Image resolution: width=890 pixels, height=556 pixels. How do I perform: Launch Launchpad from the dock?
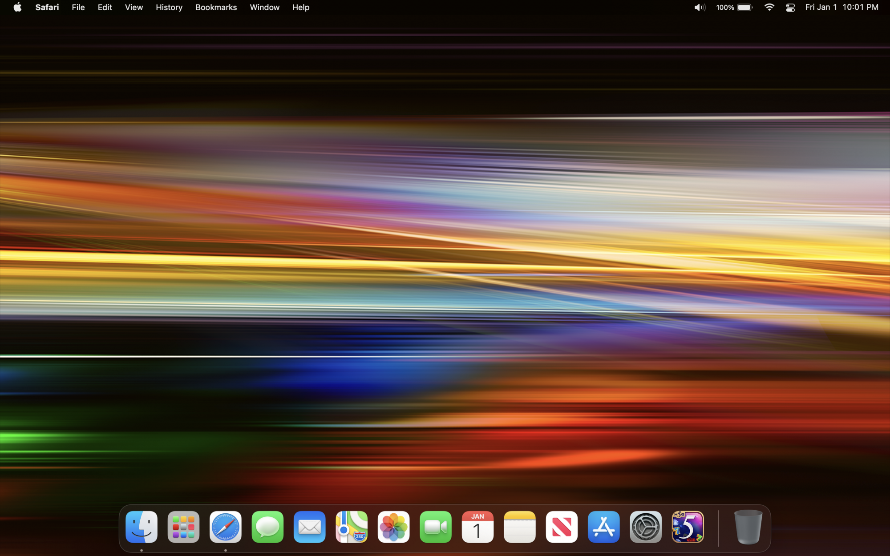183,527
